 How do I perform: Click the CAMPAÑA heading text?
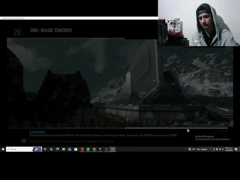[37, 132]
